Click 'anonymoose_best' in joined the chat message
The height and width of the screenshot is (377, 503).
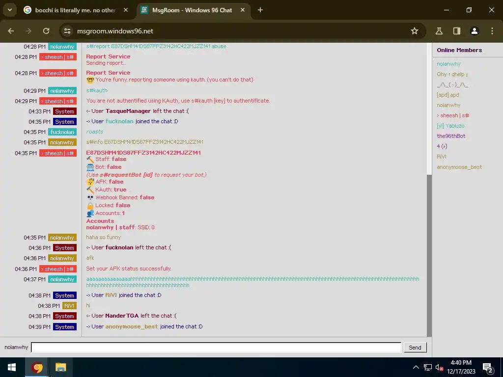(132, 326)
